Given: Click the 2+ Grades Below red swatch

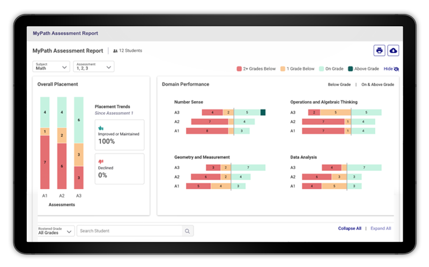Looking at the screenshot, I should tap(239, 69).
